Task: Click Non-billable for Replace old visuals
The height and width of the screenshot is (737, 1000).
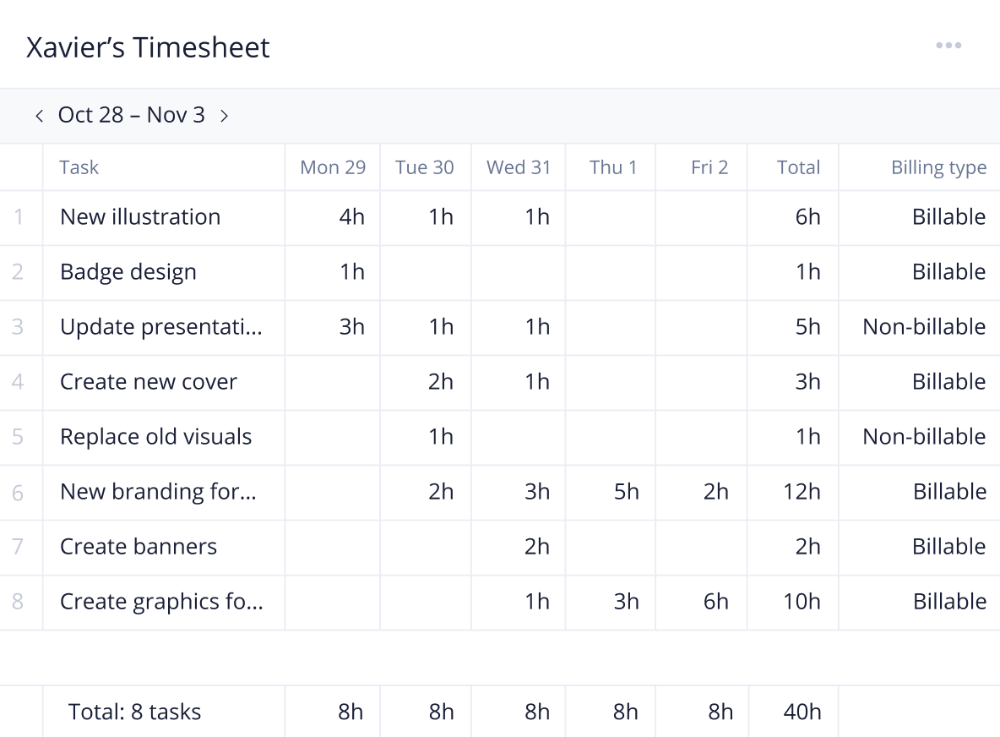Action: [924, 436]
